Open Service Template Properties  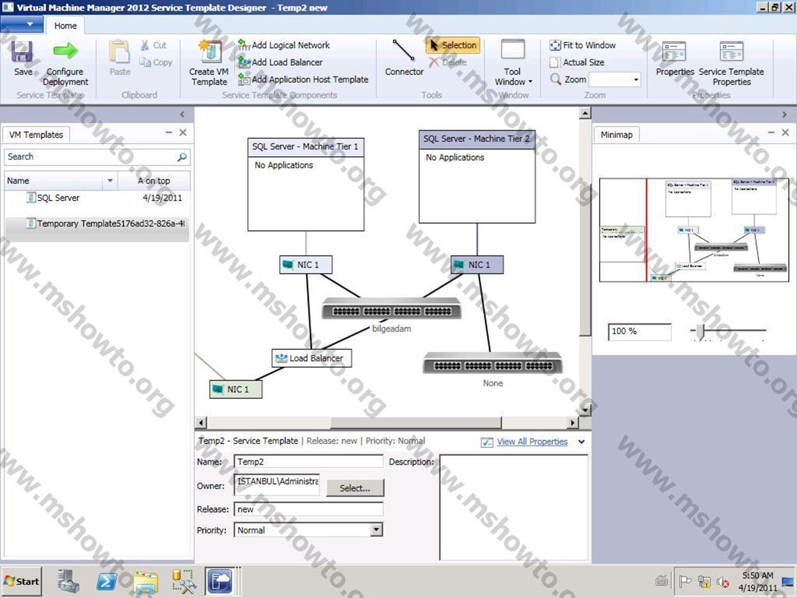(x=732, y=62)
